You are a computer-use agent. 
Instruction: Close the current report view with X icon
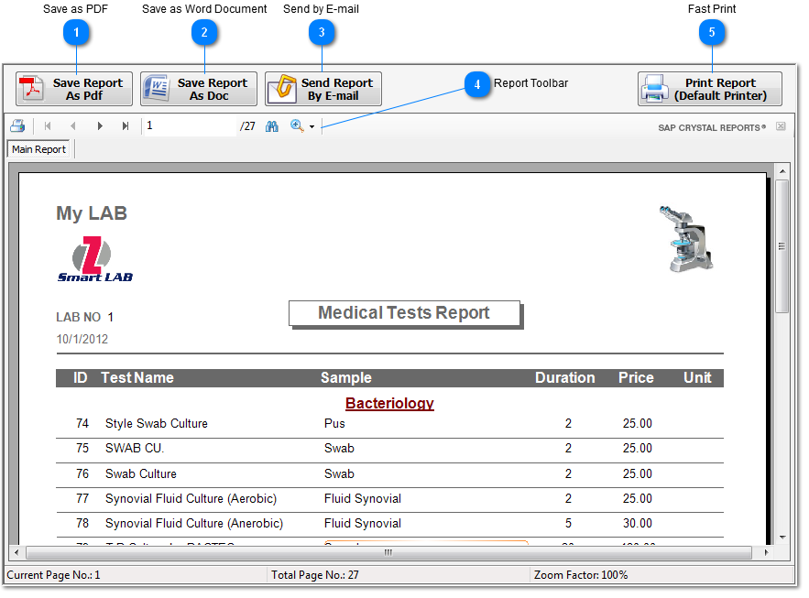(x=781, y=126)
